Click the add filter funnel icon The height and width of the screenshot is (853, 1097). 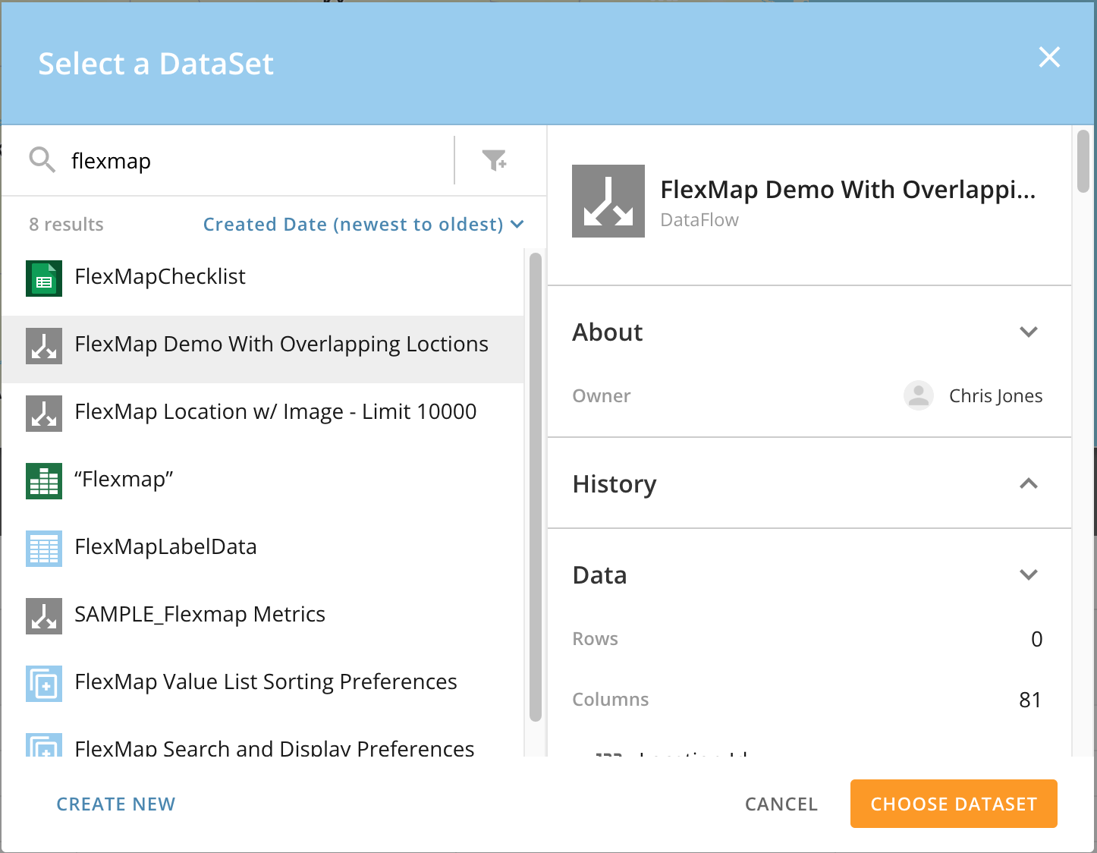pyautogui.click(x=495, y=160)
